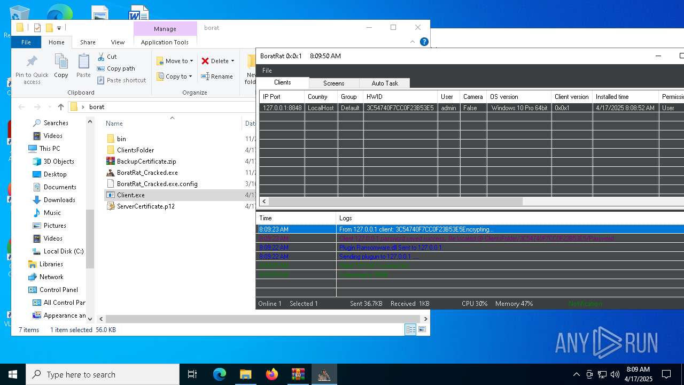Select BackupCertificate.zip file icon
Screen dimensions: 684x385
[111, 161]
